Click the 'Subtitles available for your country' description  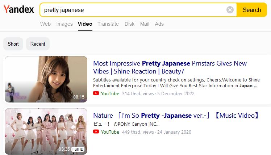176,83
